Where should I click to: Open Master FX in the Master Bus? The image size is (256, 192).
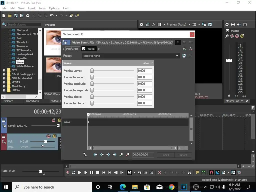pos(227,36)
